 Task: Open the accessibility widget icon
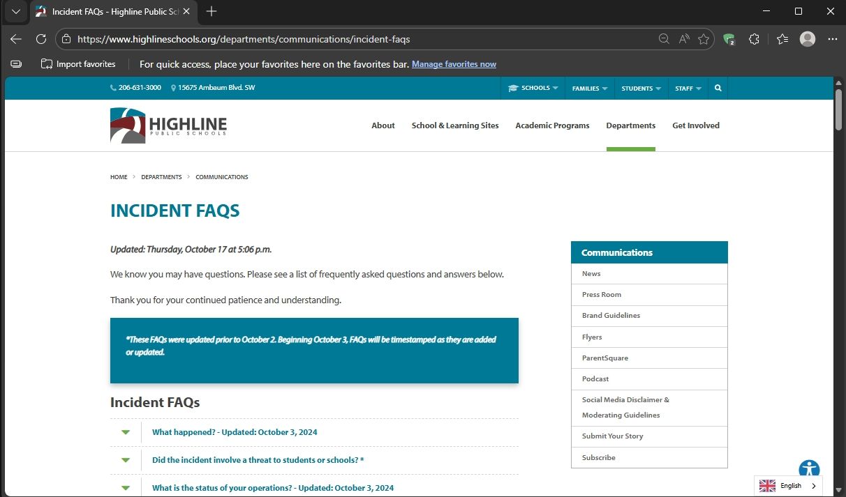[x=809, y=469]
